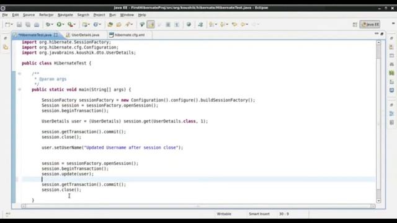This screenshot has width=397, height=223.
Task: Open the Web Browser globe icon
Action: click(189, 25)
